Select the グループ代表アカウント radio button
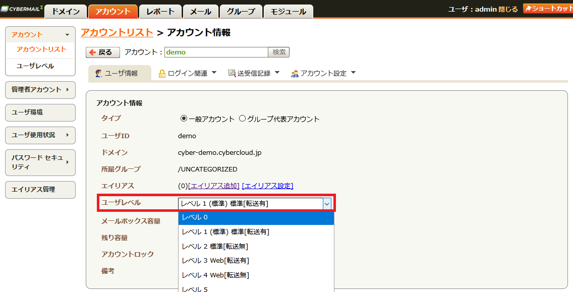Viewport: 573px width, 292px height. tap(242, 119)
